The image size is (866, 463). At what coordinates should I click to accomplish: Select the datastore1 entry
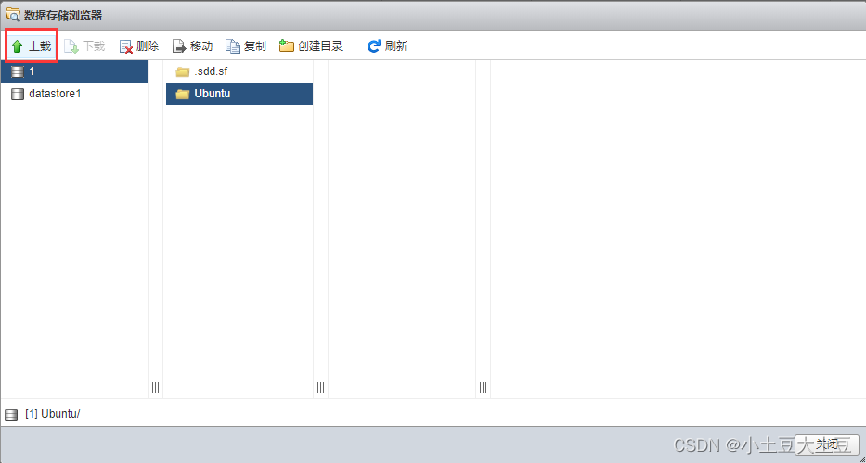[74, 94]
